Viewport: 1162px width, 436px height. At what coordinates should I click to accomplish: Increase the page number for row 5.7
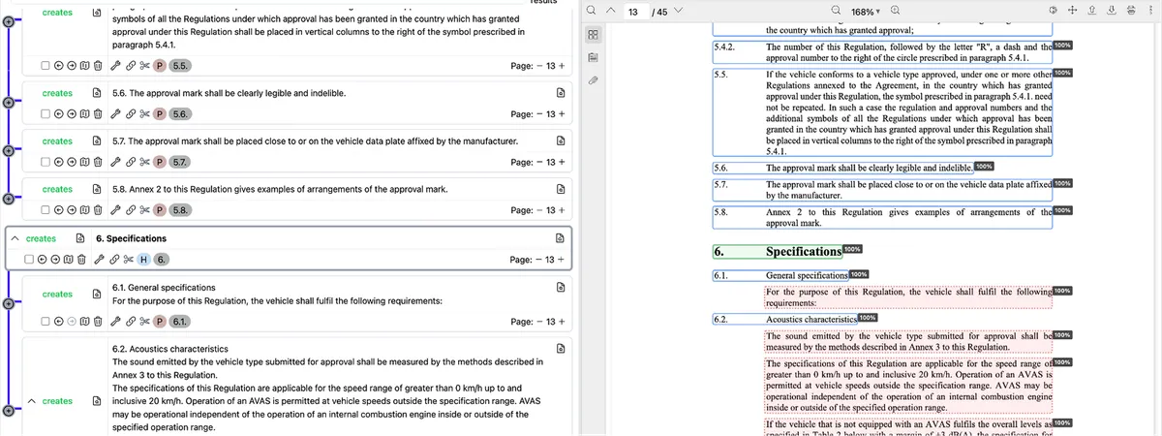click(561, 161)
